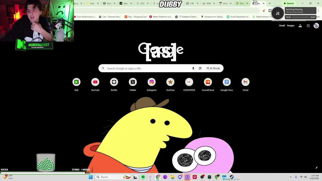Screen dimensions: 322x181
Task: Open the Google apps grid
Action: pos(308,26)
